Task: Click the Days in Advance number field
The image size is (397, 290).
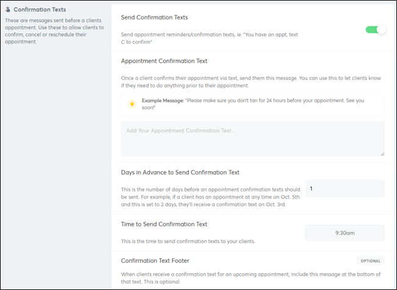Action: pyautogui.click(x=345, y=188)
